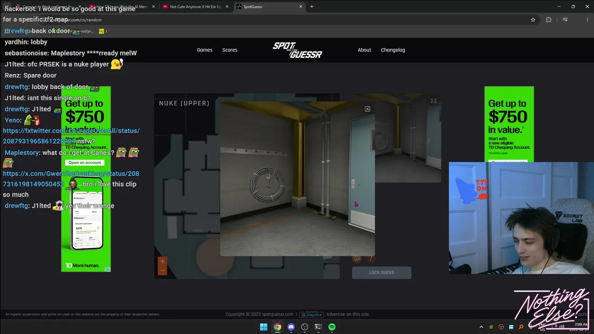Image resolution: width=594 pixels, height=334 pixels.
Task: Click the Playwire badge in the footer
Action: click(x=311, y=315)
